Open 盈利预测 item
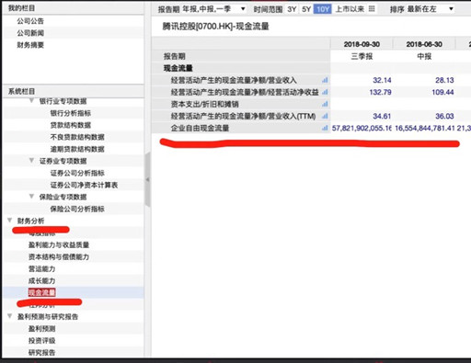Screen dimensions: 471x363 click(41, 329)
